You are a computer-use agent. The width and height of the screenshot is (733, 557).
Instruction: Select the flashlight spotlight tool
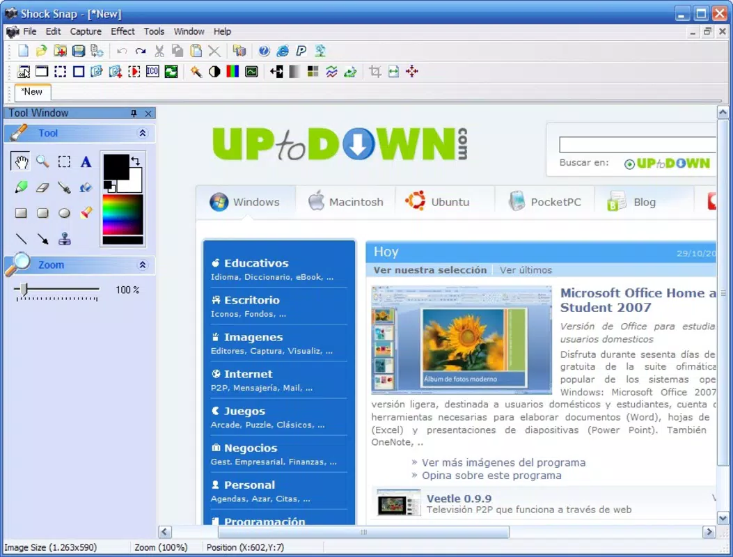86,213
